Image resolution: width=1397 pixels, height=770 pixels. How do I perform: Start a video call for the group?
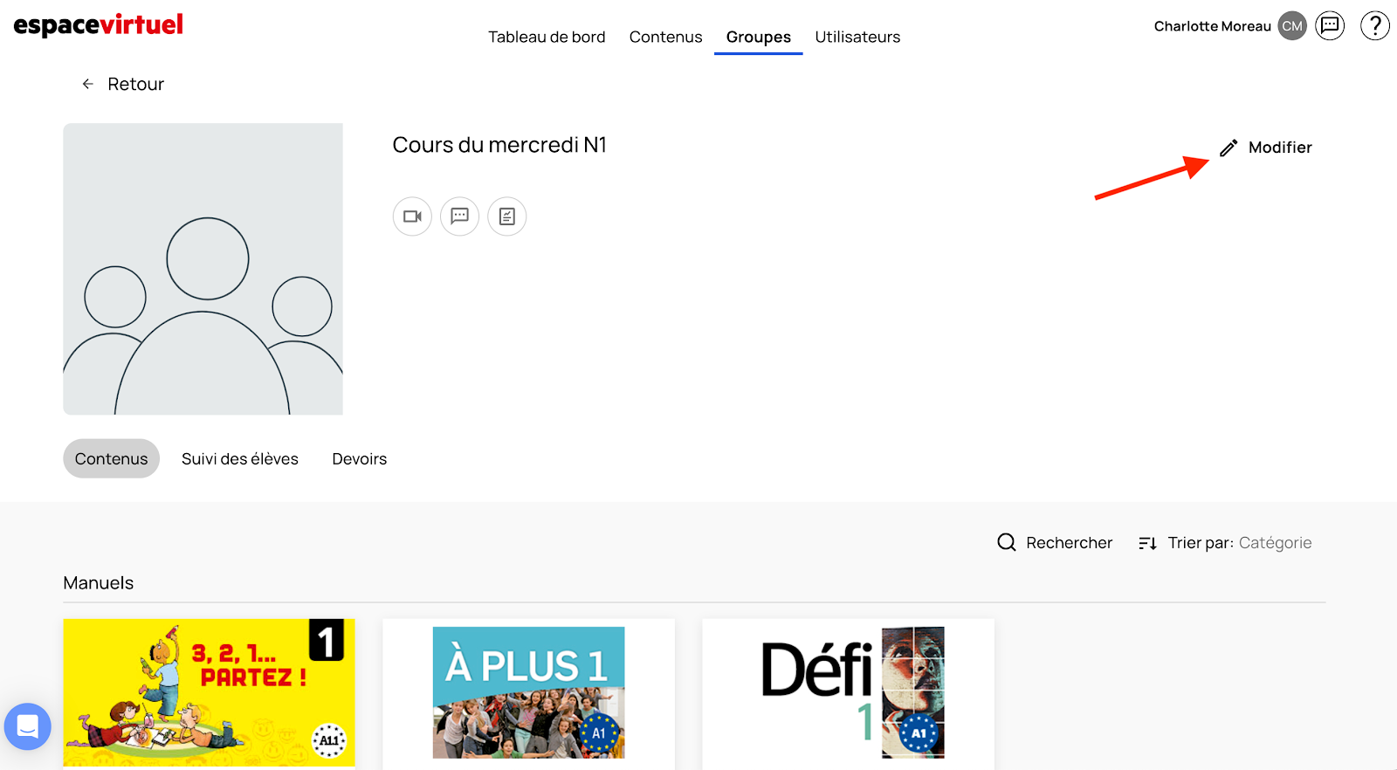(x=412, y=217)
